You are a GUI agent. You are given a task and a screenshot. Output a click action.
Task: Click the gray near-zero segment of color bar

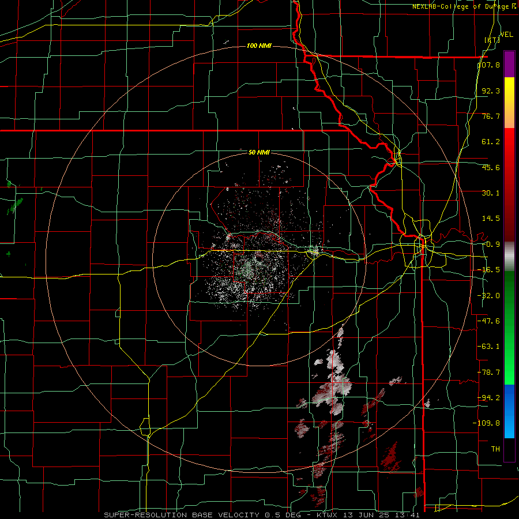click(509, 257)
